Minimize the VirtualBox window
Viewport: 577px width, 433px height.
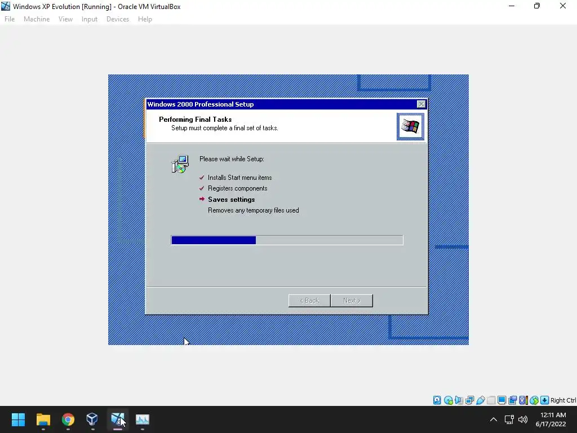click(512, 6)
